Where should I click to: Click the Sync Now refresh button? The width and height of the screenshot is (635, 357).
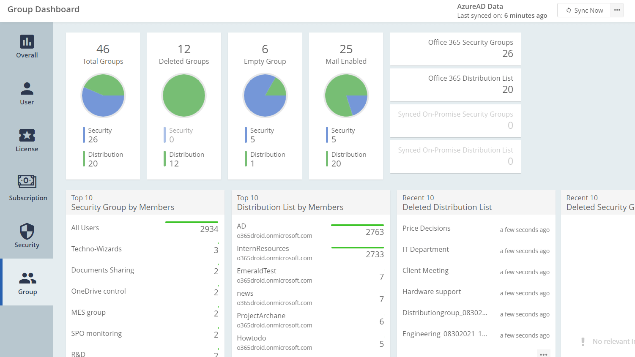[x=585, y=11]
